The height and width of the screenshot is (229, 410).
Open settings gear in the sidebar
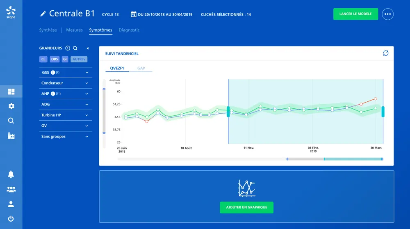coord(11,106)
